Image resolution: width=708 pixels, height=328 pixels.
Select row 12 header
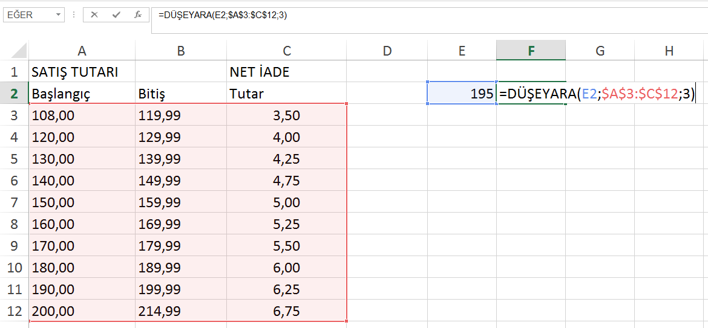click(x=14, y=312)
